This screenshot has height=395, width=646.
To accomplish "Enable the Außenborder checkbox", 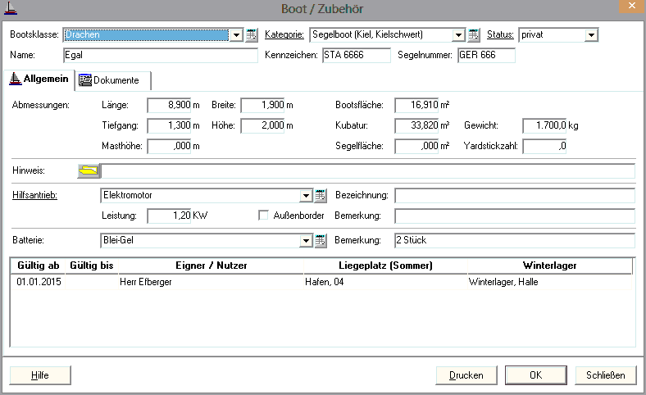I will point(264,216).
